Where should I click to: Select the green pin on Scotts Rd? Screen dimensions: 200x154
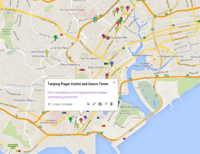(x=55, y=38)
